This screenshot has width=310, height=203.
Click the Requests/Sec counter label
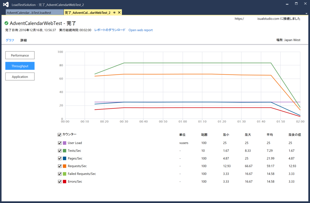[77, 166]
